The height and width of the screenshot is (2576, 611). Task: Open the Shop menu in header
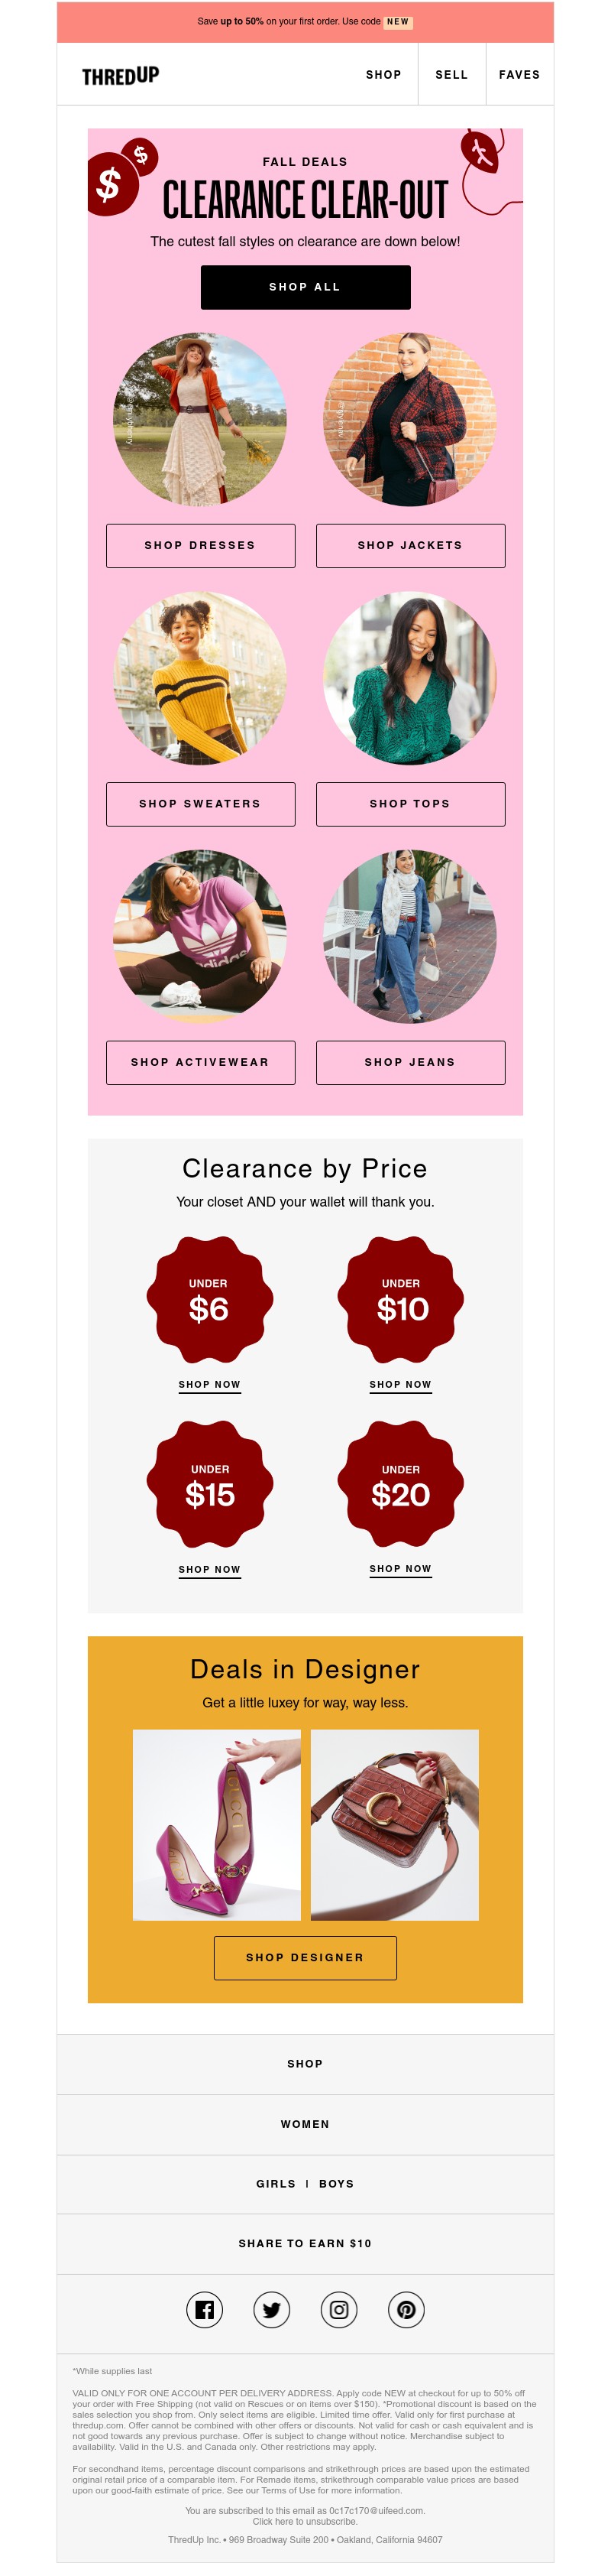pyautogui.click(x=383, y=75)
